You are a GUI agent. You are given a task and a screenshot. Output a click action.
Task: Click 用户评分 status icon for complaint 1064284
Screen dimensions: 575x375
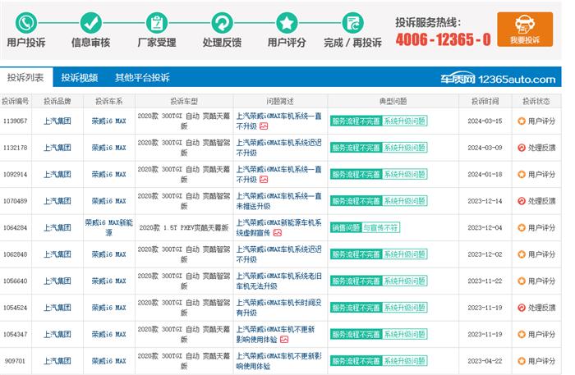click(x=522, y=227)
